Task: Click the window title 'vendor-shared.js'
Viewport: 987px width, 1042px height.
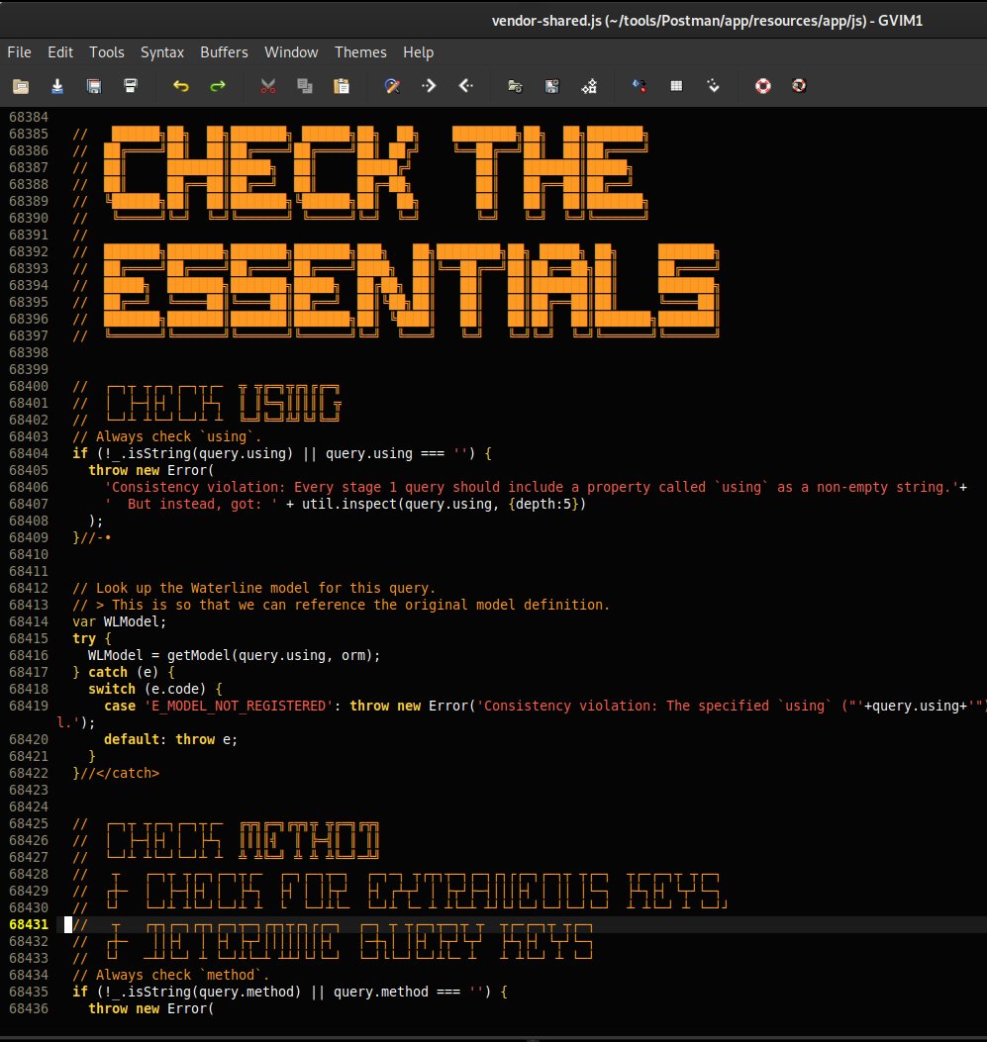Action: point(545,21)
